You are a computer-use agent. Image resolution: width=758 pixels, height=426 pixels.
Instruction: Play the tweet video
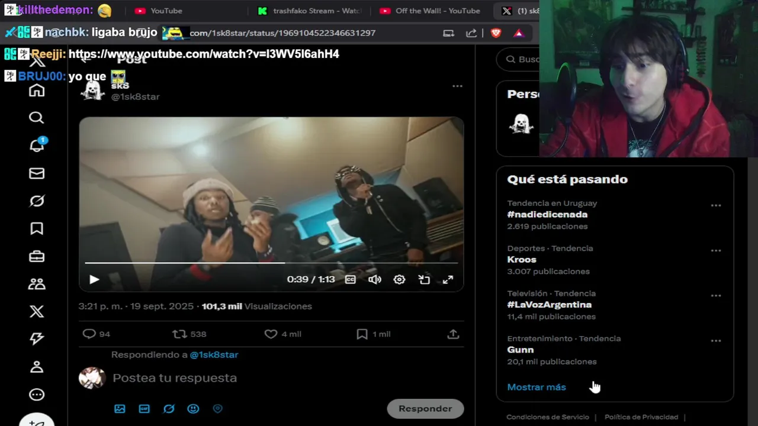click(x=94, y=279)
